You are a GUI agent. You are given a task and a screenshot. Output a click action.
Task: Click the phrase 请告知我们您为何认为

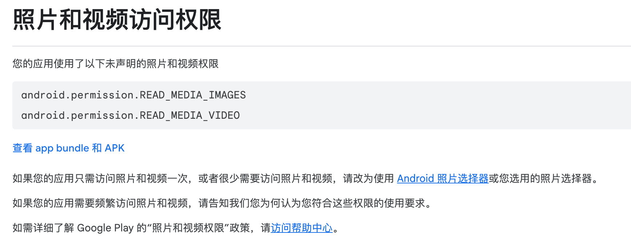pos(250,203)
